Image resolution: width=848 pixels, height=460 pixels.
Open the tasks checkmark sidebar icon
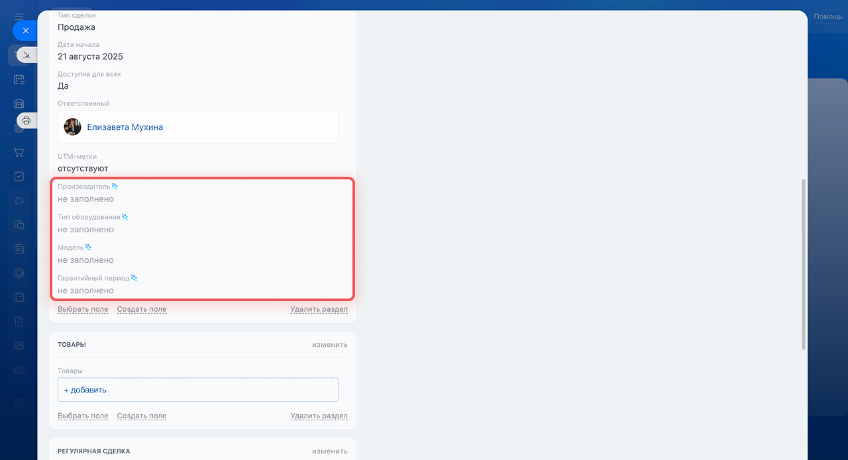tap(19, 177)
